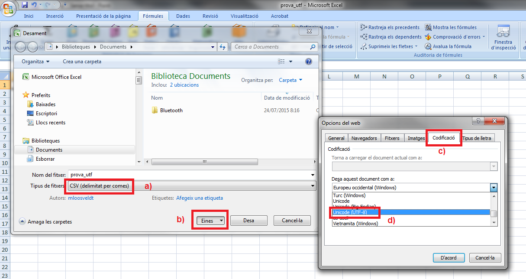Screen dimensions: 526x279
Task: Collapse folders with Amaga les carpetes
Action: pyautogui.click(x=46, y=221)
